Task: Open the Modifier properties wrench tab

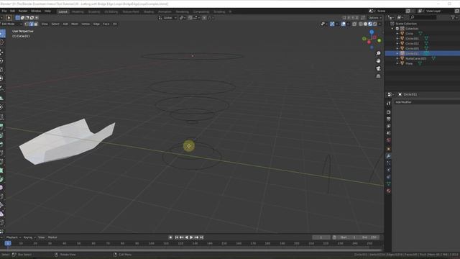Action: click(388, 156)
